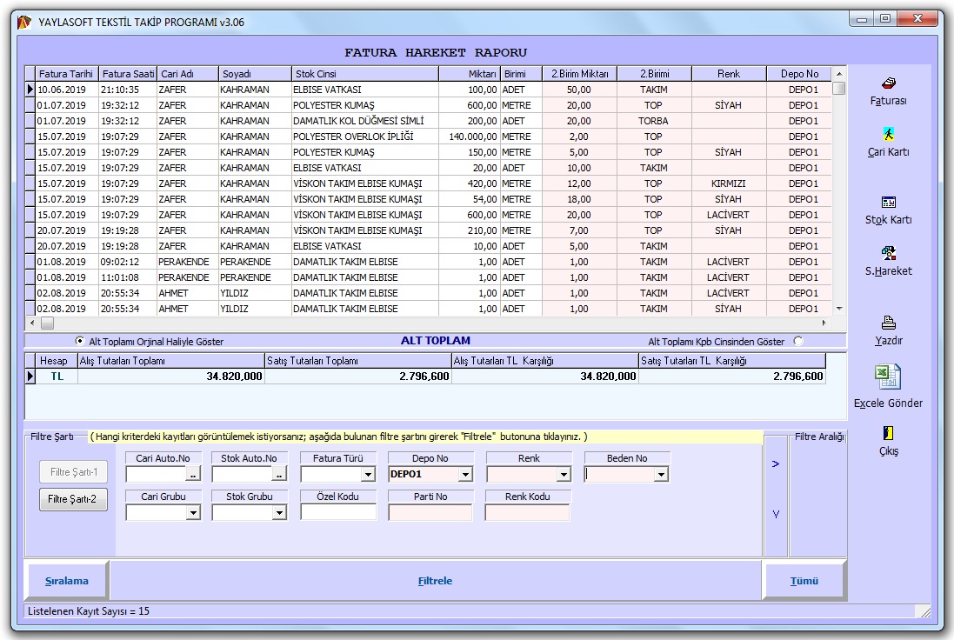The width and height of the screenshot is (954, 640).
Task: Click the Stok Auto.No input field
Action: 242,475
